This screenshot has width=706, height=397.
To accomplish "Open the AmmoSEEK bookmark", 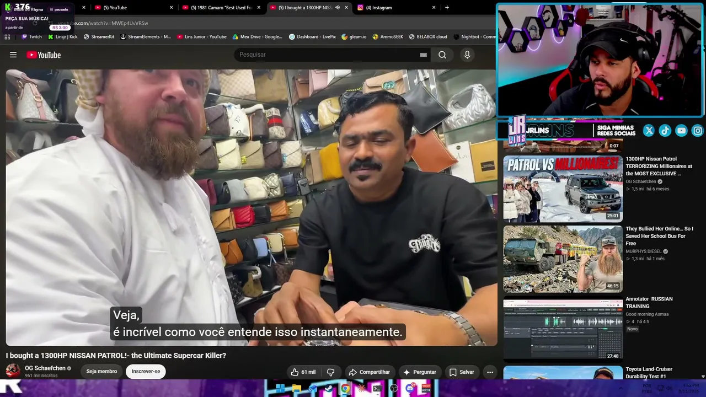I will coord(388,37).
